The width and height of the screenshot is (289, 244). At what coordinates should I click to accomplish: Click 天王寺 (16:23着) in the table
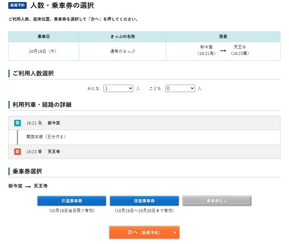point(240,50)
